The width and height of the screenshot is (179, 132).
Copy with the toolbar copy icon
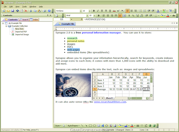coord(35,11)
